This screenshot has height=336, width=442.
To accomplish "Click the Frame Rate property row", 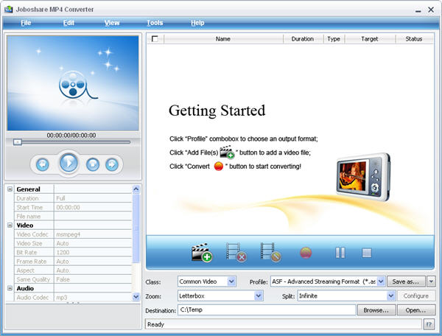I will click(x=73, y=262).
